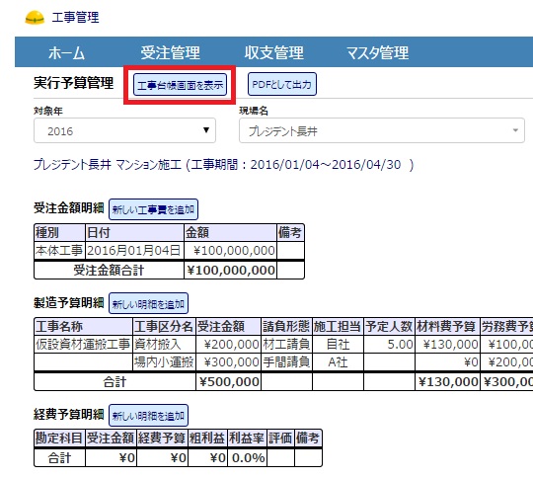Click the bold ¥100,000,000 total cell

click(x=230, y=271)
